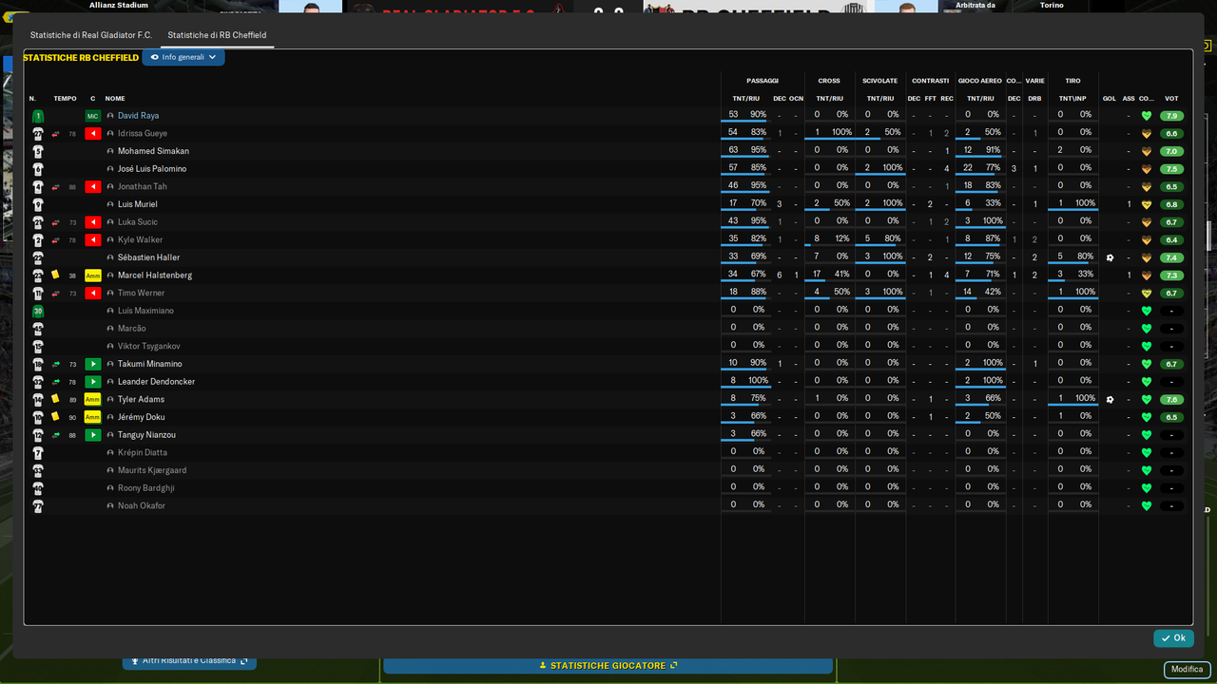Image resolution: width=1217 pixels, height=684 pixels.
Task: Click Mohamed Simakan's 95% pass completion value
Action: (x=758, y=151)
